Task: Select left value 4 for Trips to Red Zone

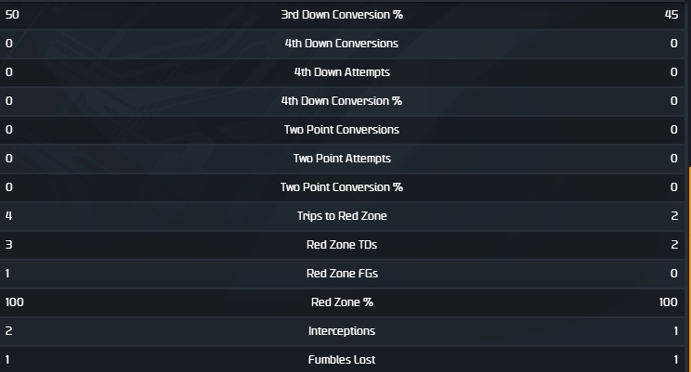Action: (8, 216)
